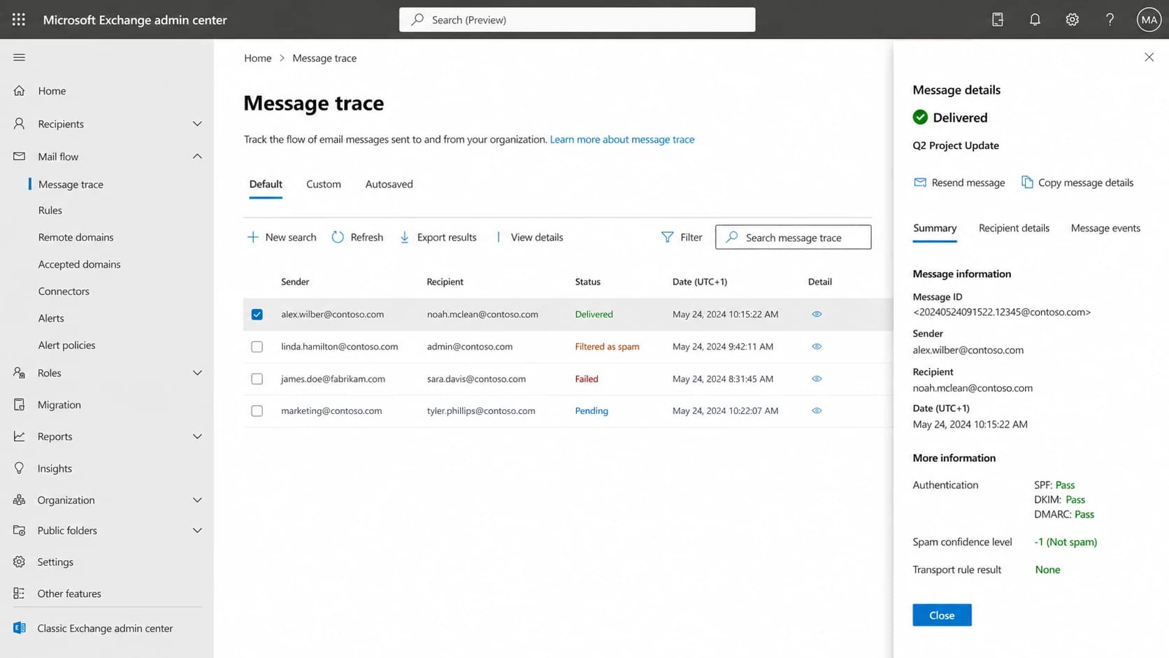Click the Recipients person icon
This screenshot has width=1169, height=658.
(x=19, y=123)
